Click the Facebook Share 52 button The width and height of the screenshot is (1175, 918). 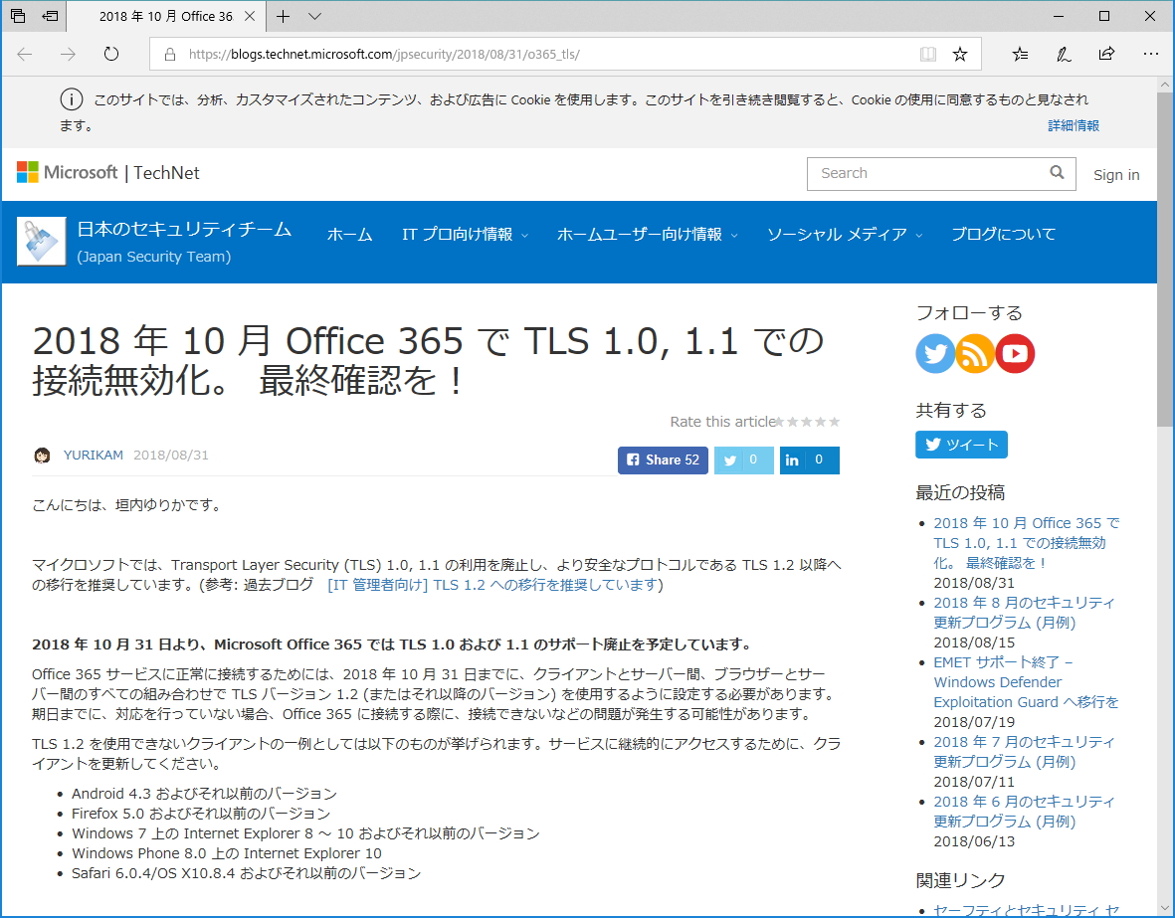pyautogui.click(x=663, y=460)
